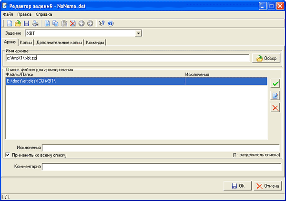This screenshot has width=286, height=201.
Task: Expand the Задание dropdown arrow
Action: tap(138, 33)
